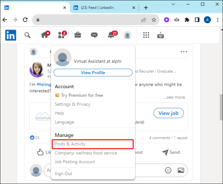
Task: Open a new browser tab
Action: click(146, 8)
